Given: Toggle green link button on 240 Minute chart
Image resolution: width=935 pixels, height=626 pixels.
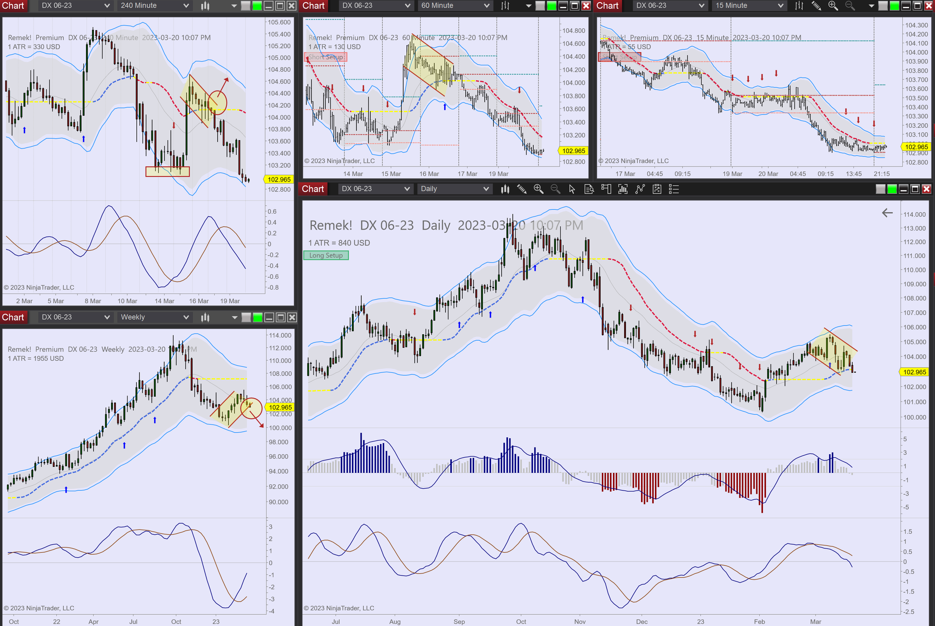Looking at the screenshot, I should point(257,6).
